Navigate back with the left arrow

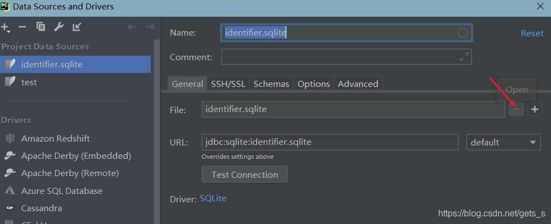pyautogui.click(x=132, y=27)
